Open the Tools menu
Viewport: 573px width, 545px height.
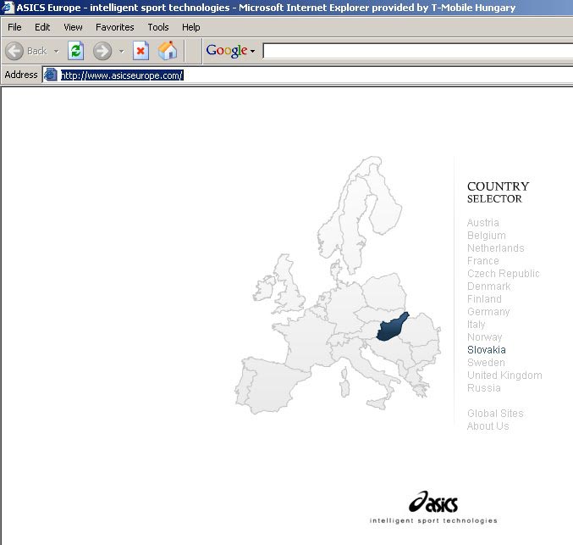tap(158, 27)
